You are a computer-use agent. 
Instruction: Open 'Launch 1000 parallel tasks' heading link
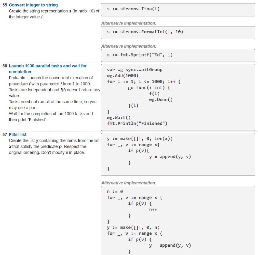pos(48,69)
